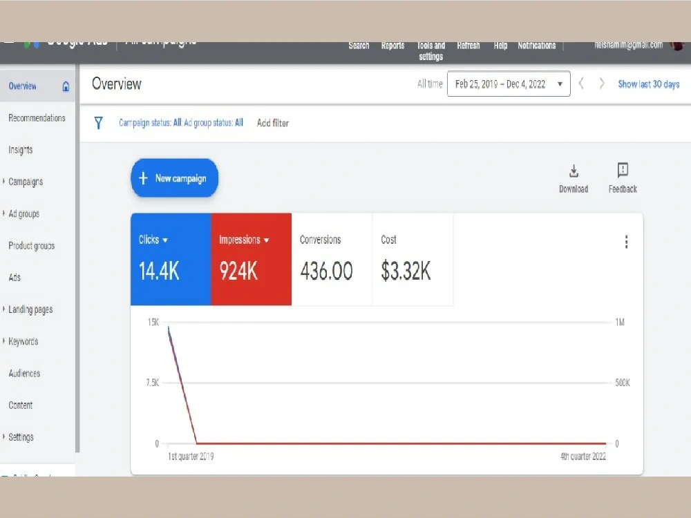Screen dimensions: 691x518
Task: Click Show last 30 days link
Action: (648, 84)
